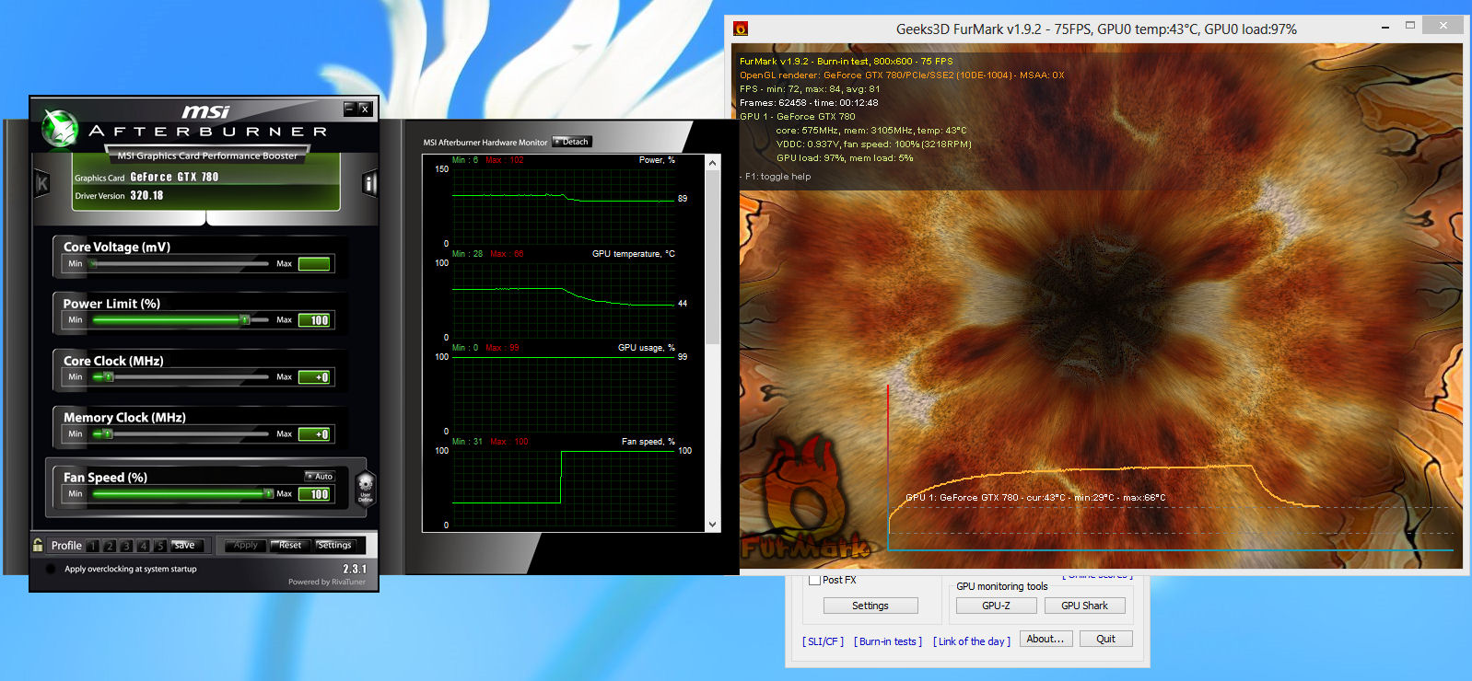This screenshot has height=681, width=1472.
Task: Close the MSI Afterburner window
Action: (x=365, y=109)
